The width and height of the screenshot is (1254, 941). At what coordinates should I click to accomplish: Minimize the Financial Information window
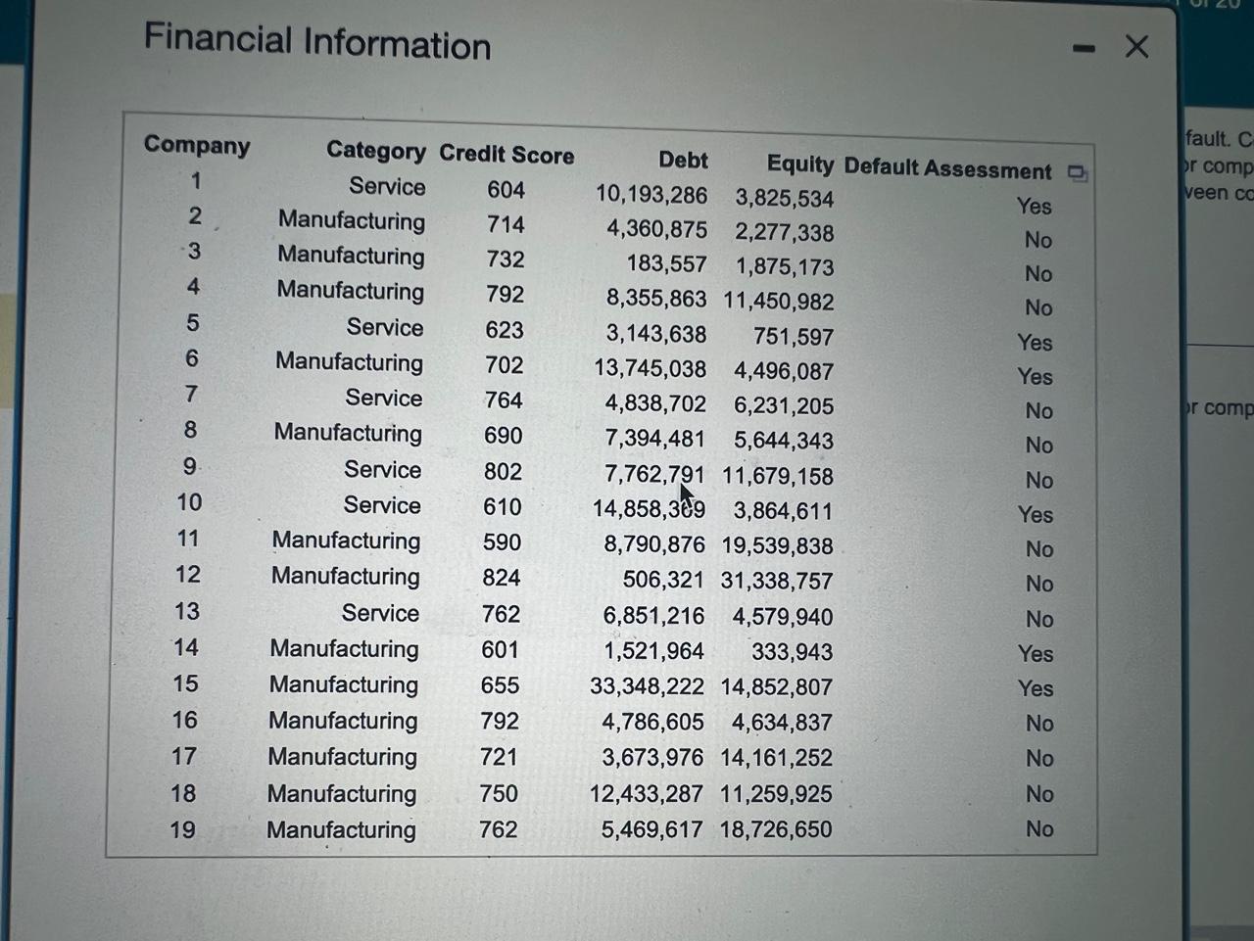coord(1083,46)
